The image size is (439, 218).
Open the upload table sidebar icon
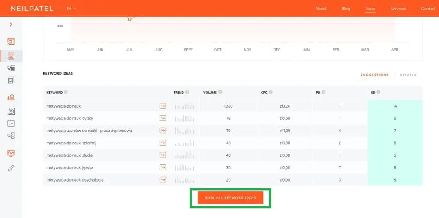(11, 123)
